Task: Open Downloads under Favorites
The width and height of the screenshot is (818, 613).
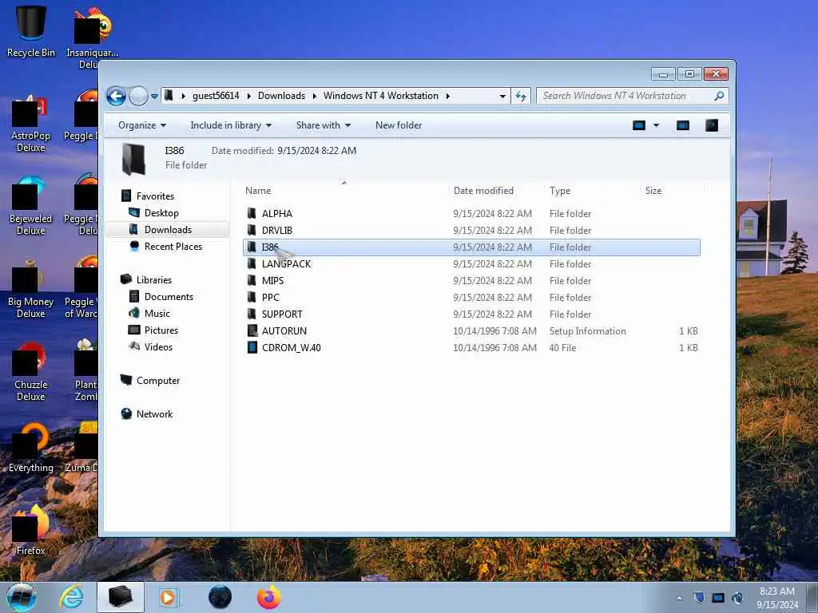Action: tap(168, 230)
